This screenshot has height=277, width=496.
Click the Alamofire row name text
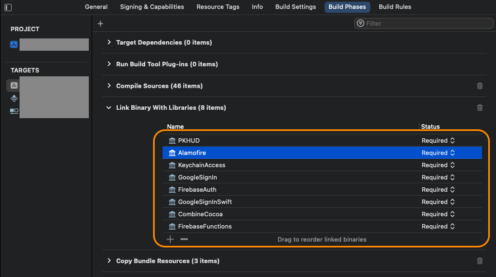(x=192, y=153)
